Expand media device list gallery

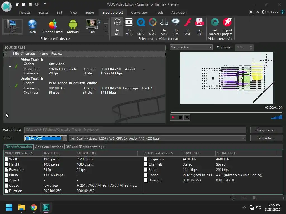click(106, 32)
